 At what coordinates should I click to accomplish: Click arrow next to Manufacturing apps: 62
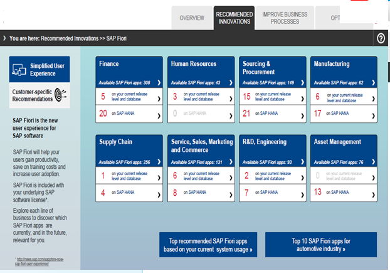click(374, 82)
